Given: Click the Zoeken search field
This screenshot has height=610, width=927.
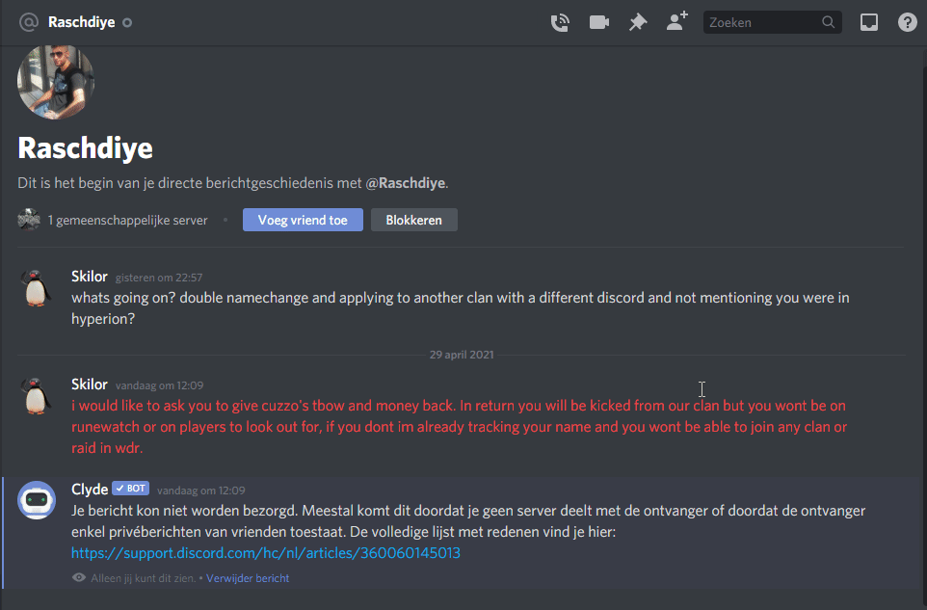Looking at the screenshot, I should (x=772, y=22).
